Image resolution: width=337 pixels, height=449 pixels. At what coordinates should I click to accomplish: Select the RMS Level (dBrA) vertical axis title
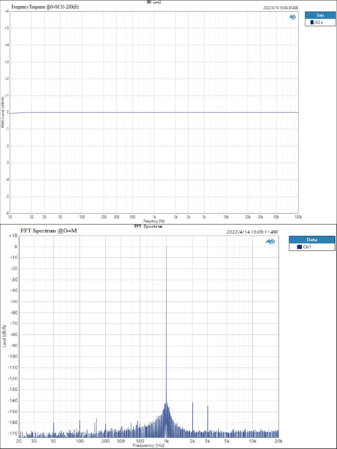click(3, 112)
